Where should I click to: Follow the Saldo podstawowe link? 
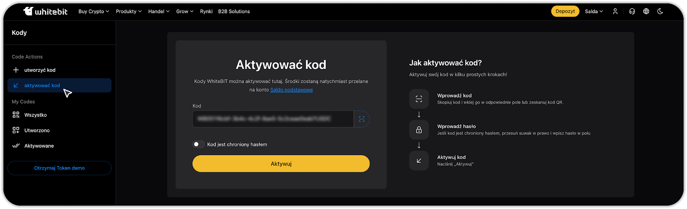pyautogui.click(x=291, y=90)
